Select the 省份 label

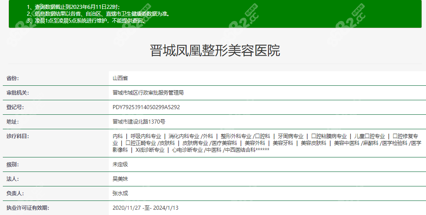coord(12,78)
